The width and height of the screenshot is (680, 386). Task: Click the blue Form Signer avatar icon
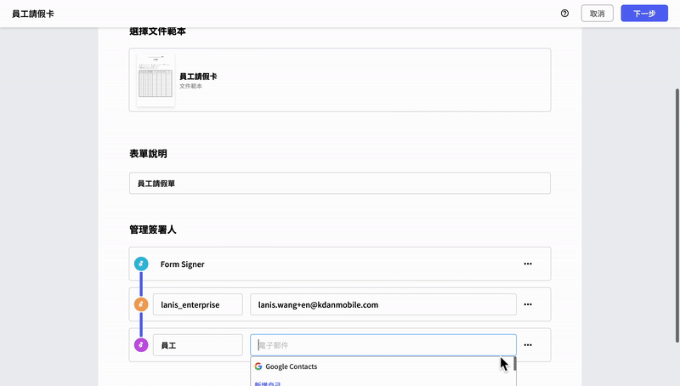tap(141, 264)
